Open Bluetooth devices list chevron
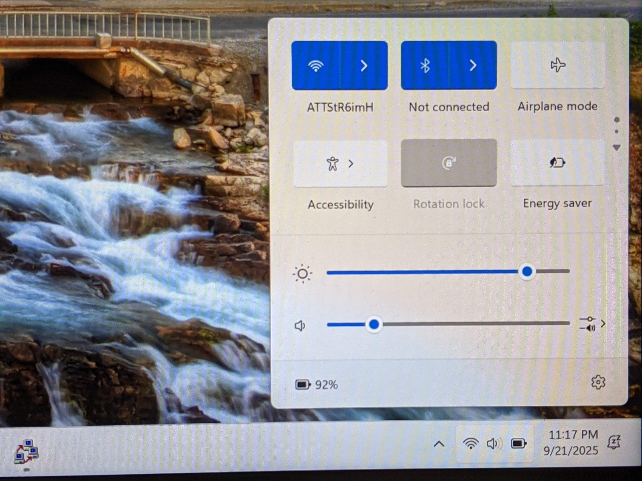 (473, 66)
